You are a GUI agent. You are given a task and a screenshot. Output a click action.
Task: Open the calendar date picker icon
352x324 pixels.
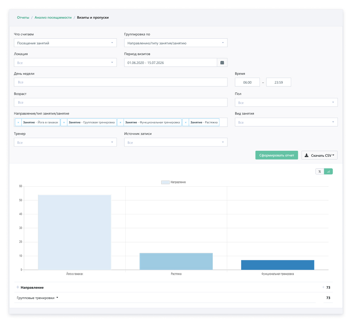pyautogui.click(x=222, y=63)
